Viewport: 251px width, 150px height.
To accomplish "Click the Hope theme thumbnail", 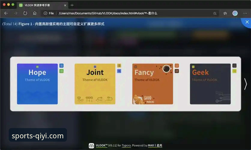I will point(37,84).
